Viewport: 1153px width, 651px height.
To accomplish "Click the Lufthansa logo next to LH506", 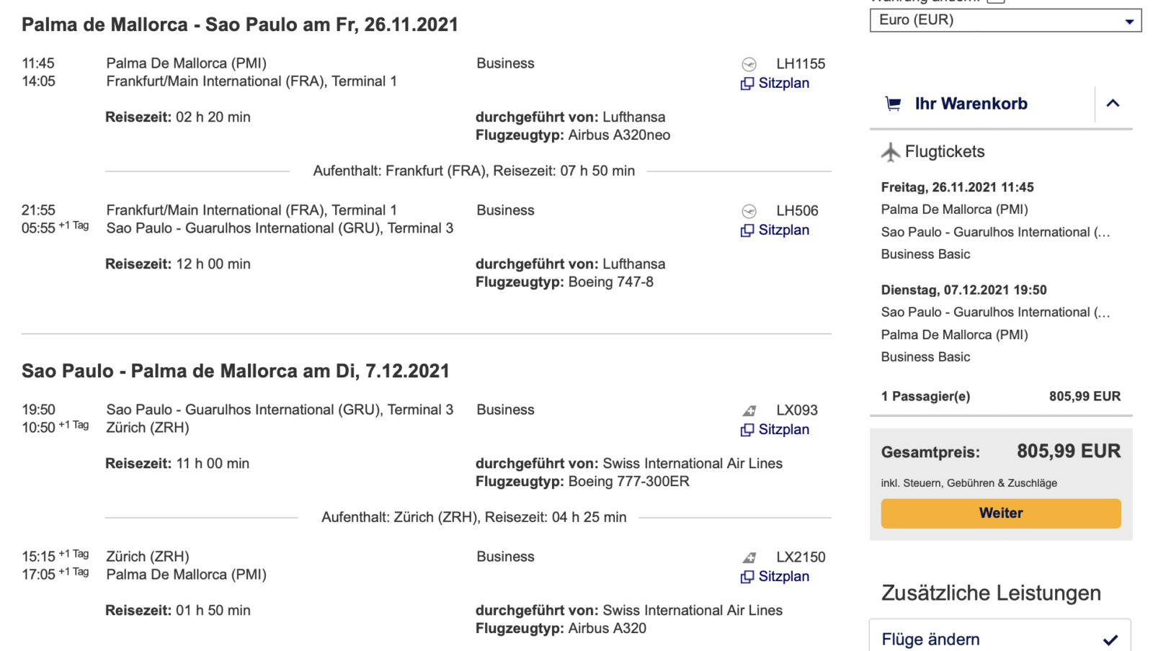I will [x=749, y=211].
